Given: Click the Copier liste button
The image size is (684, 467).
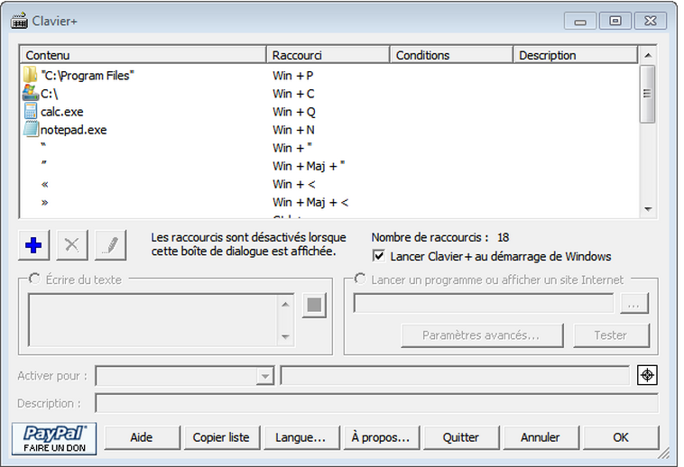Looking at the screenshot, I should point(221,437).
